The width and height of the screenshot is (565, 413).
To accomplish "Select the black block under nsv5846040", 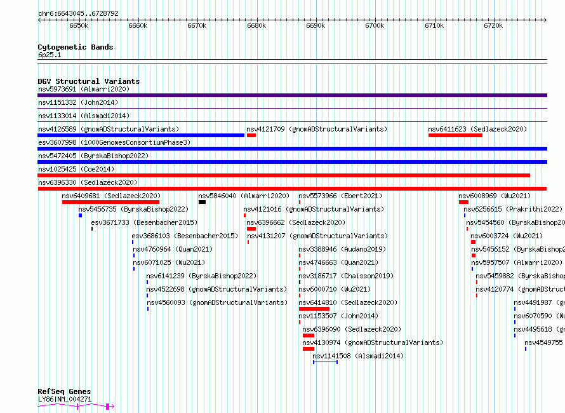I will pyautogui.click(x=202, y=202).
